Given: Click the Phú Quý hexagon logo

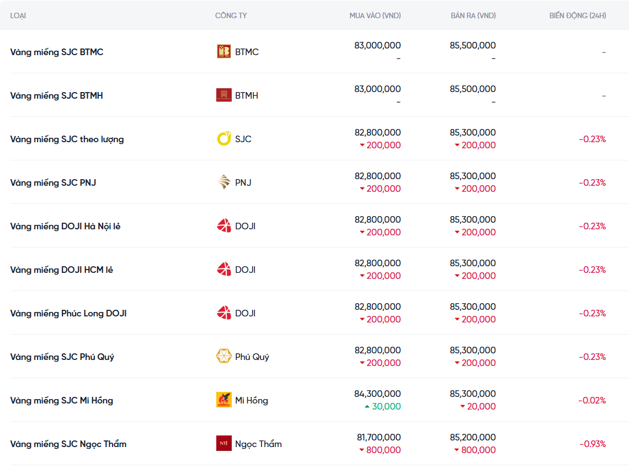Looking at the screenshot, I should click(x=223, y=357).
